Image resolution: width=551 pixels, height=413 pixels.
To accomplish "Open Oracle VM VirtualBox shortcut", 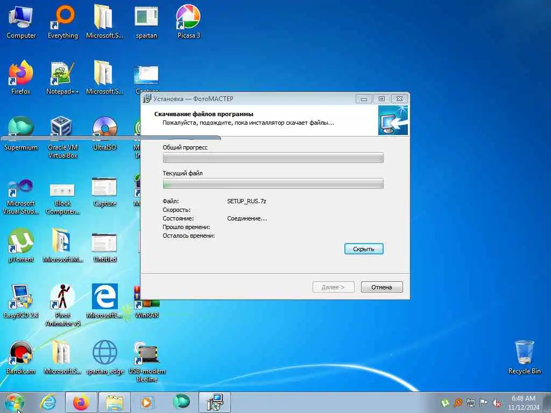I will [62, 138].
